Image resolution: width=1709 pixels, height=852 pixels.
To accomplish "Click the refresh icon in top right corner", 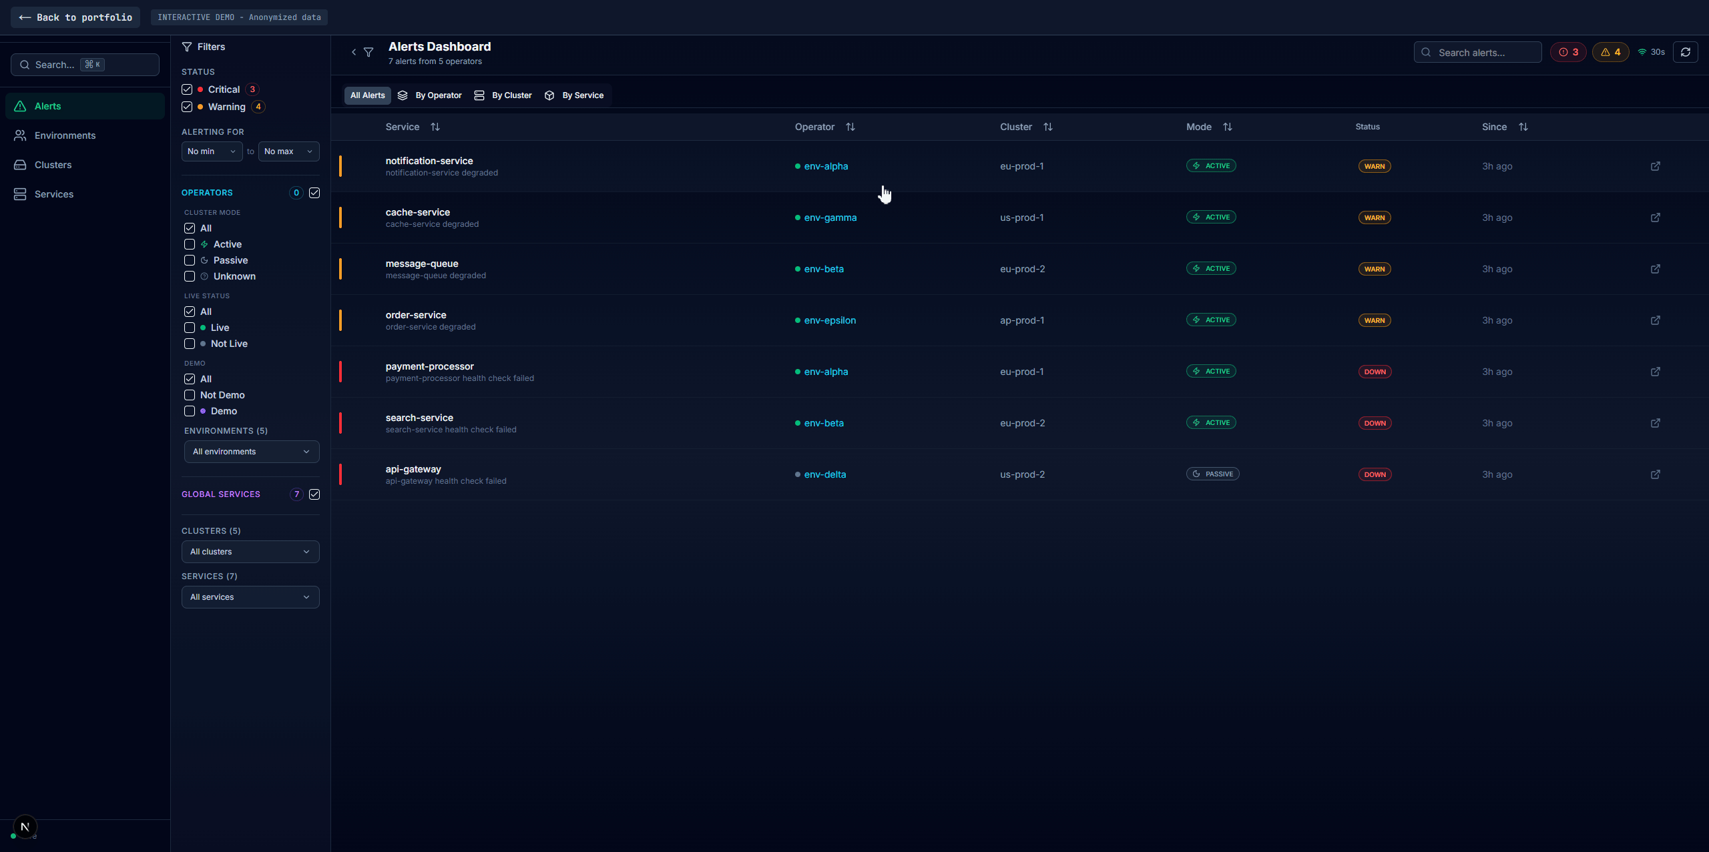I will coord(1686,52).
